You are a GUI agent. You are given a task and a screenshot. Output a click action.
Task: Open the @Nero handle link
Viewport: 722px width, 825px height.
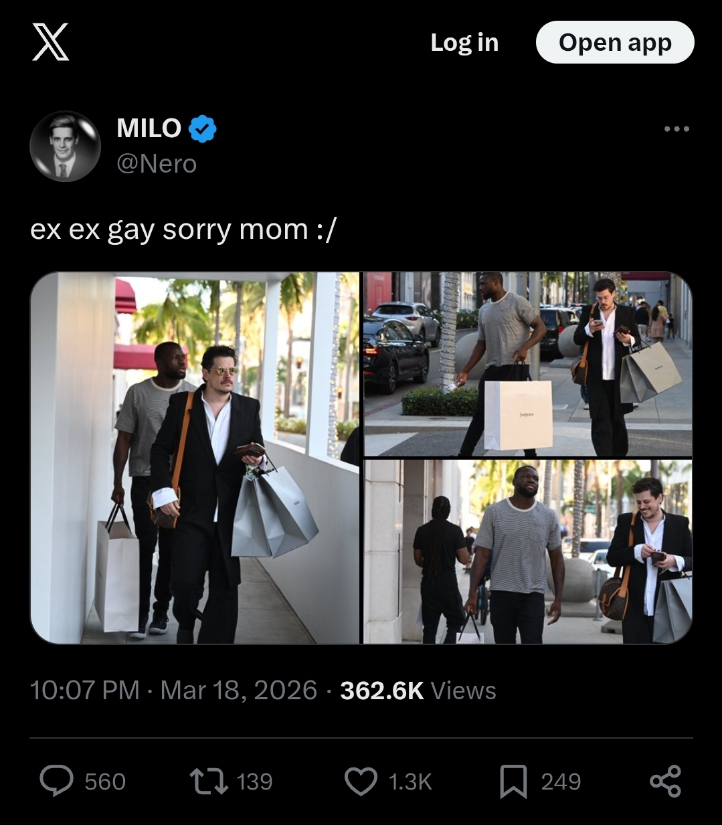(157, 164)
